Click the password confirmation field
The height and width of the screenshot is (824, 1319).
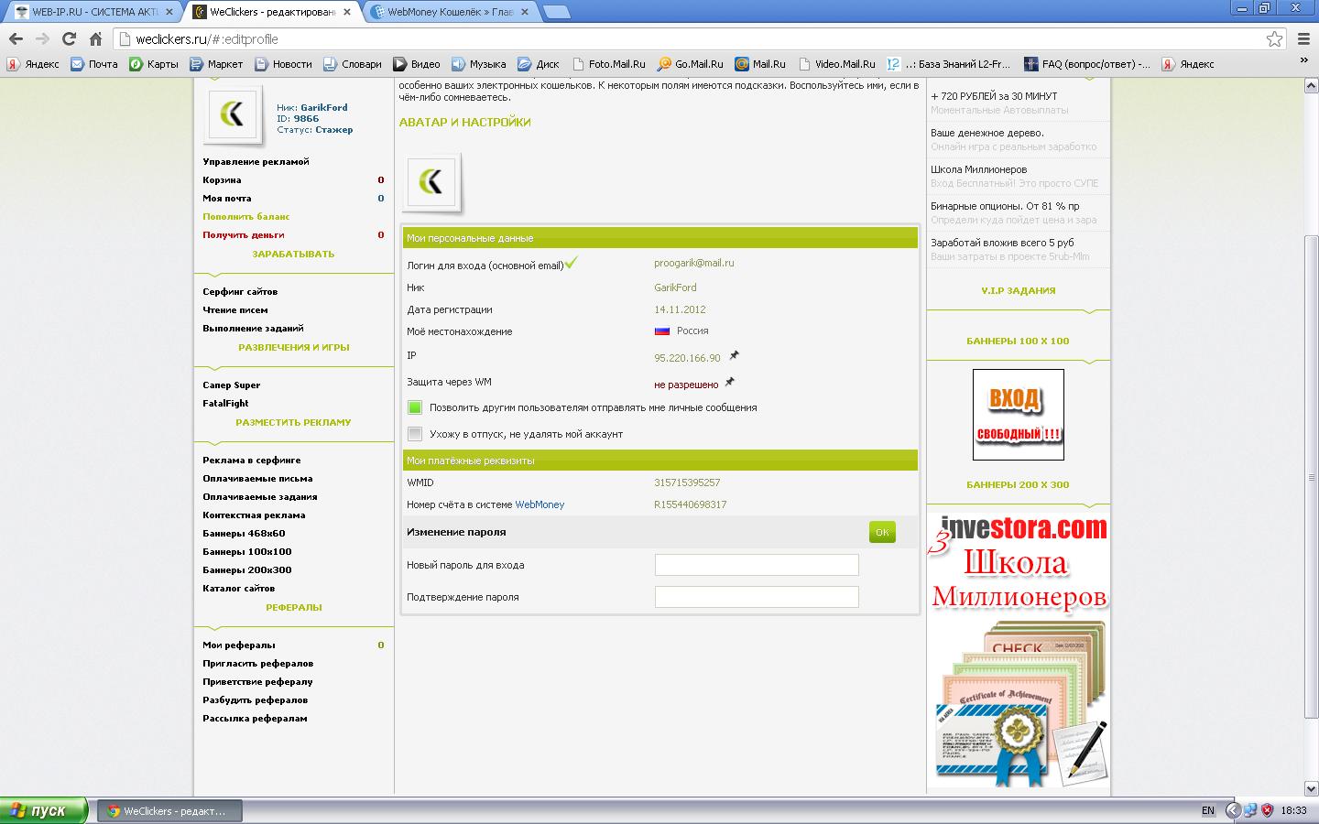(x=757, y=597)
